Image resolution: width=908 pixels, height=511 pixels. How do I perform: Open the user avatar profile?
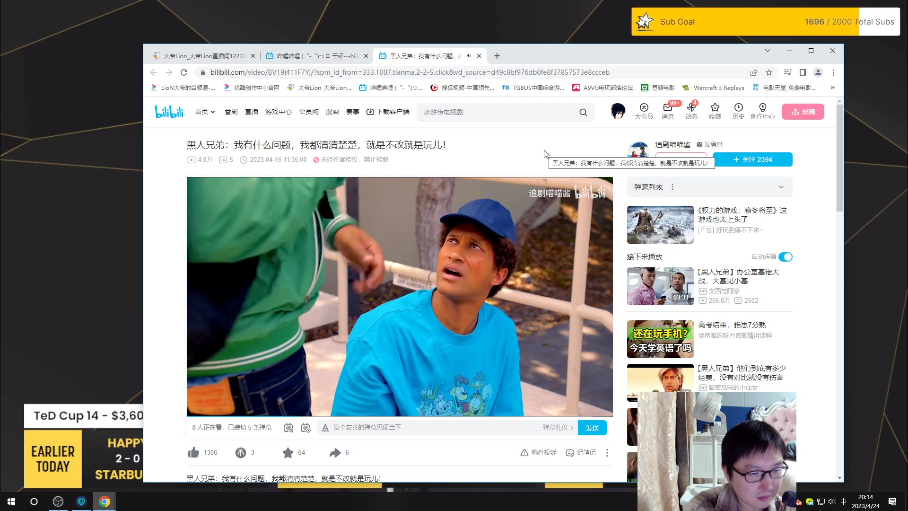click(618, 111)
